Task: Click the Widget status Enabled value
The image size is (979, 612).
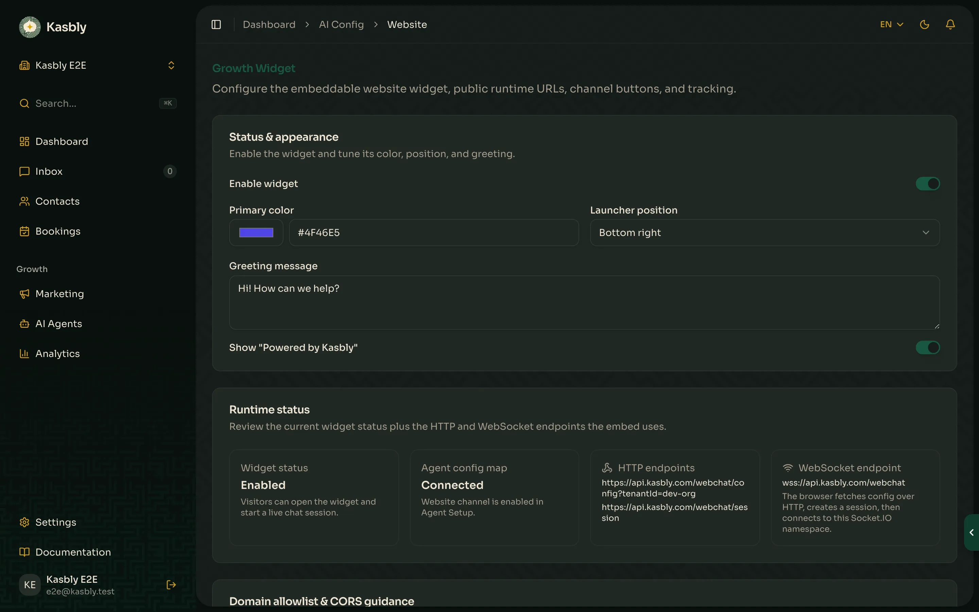Action: [263, 485]
